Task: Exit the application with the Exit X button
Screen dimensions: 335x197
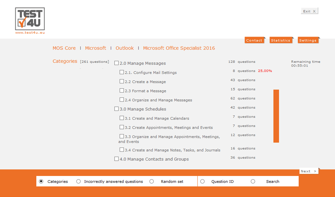Action: coord(309,11)
